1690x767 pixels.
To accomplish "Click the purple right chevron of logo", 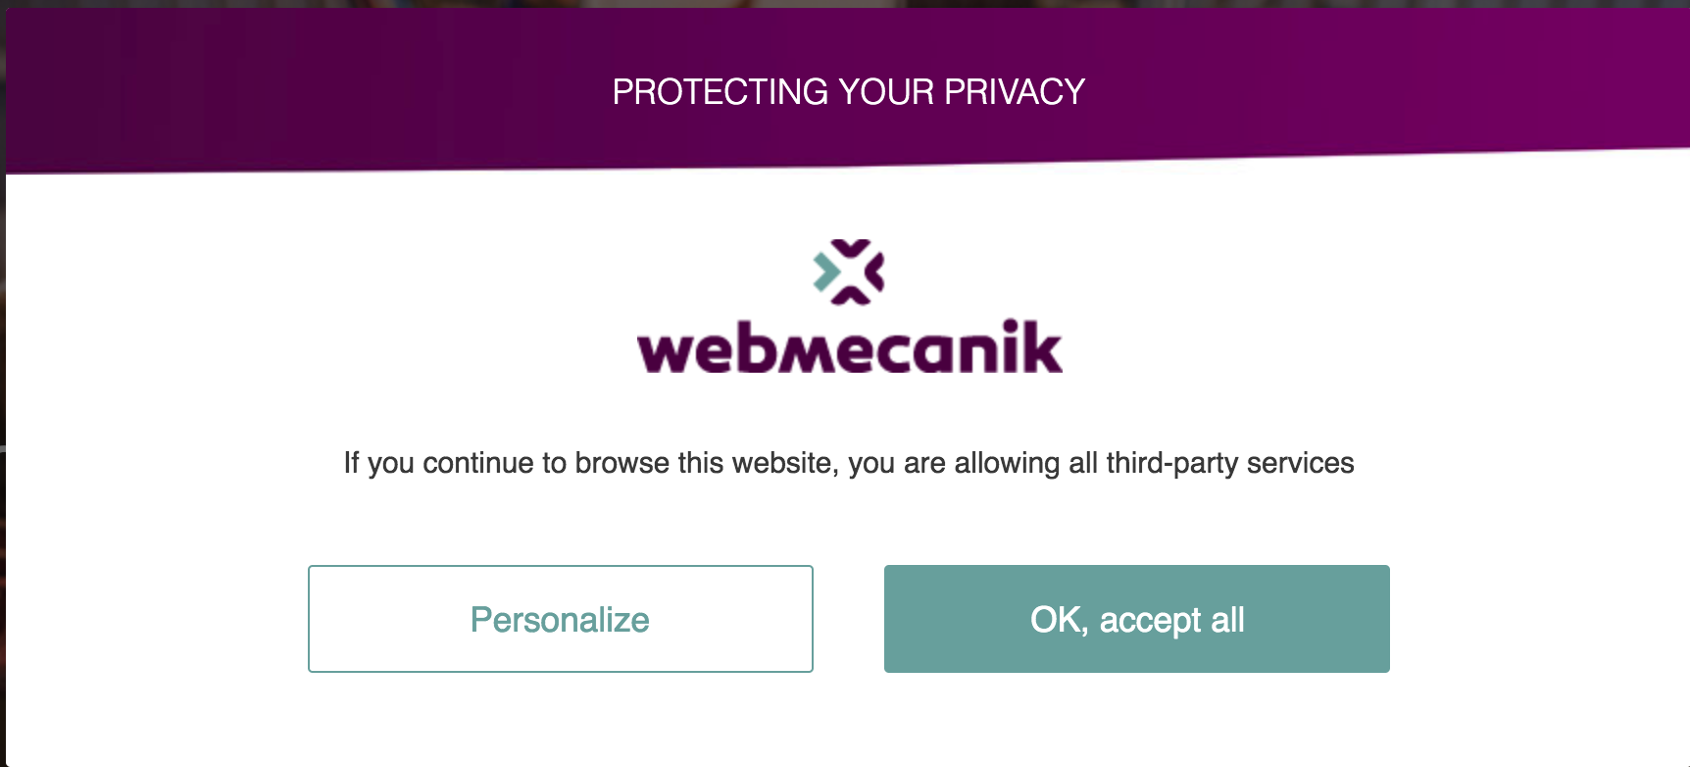I will [875, 273].
